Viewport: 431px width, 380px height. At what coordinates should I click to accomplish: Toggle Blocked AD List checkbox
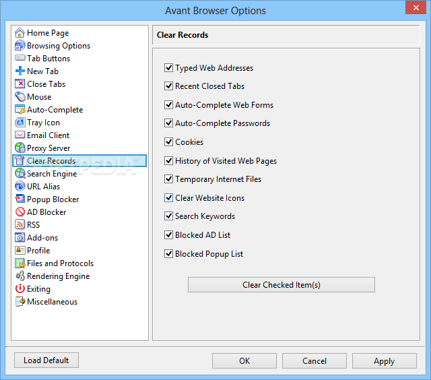coord(168,235)
